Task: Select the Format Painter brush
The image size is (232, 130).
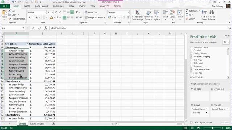Action: click(10, 19)
